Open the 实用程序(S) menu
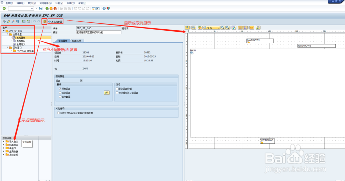This screenshot has height=181, width=345. point(46,3)
